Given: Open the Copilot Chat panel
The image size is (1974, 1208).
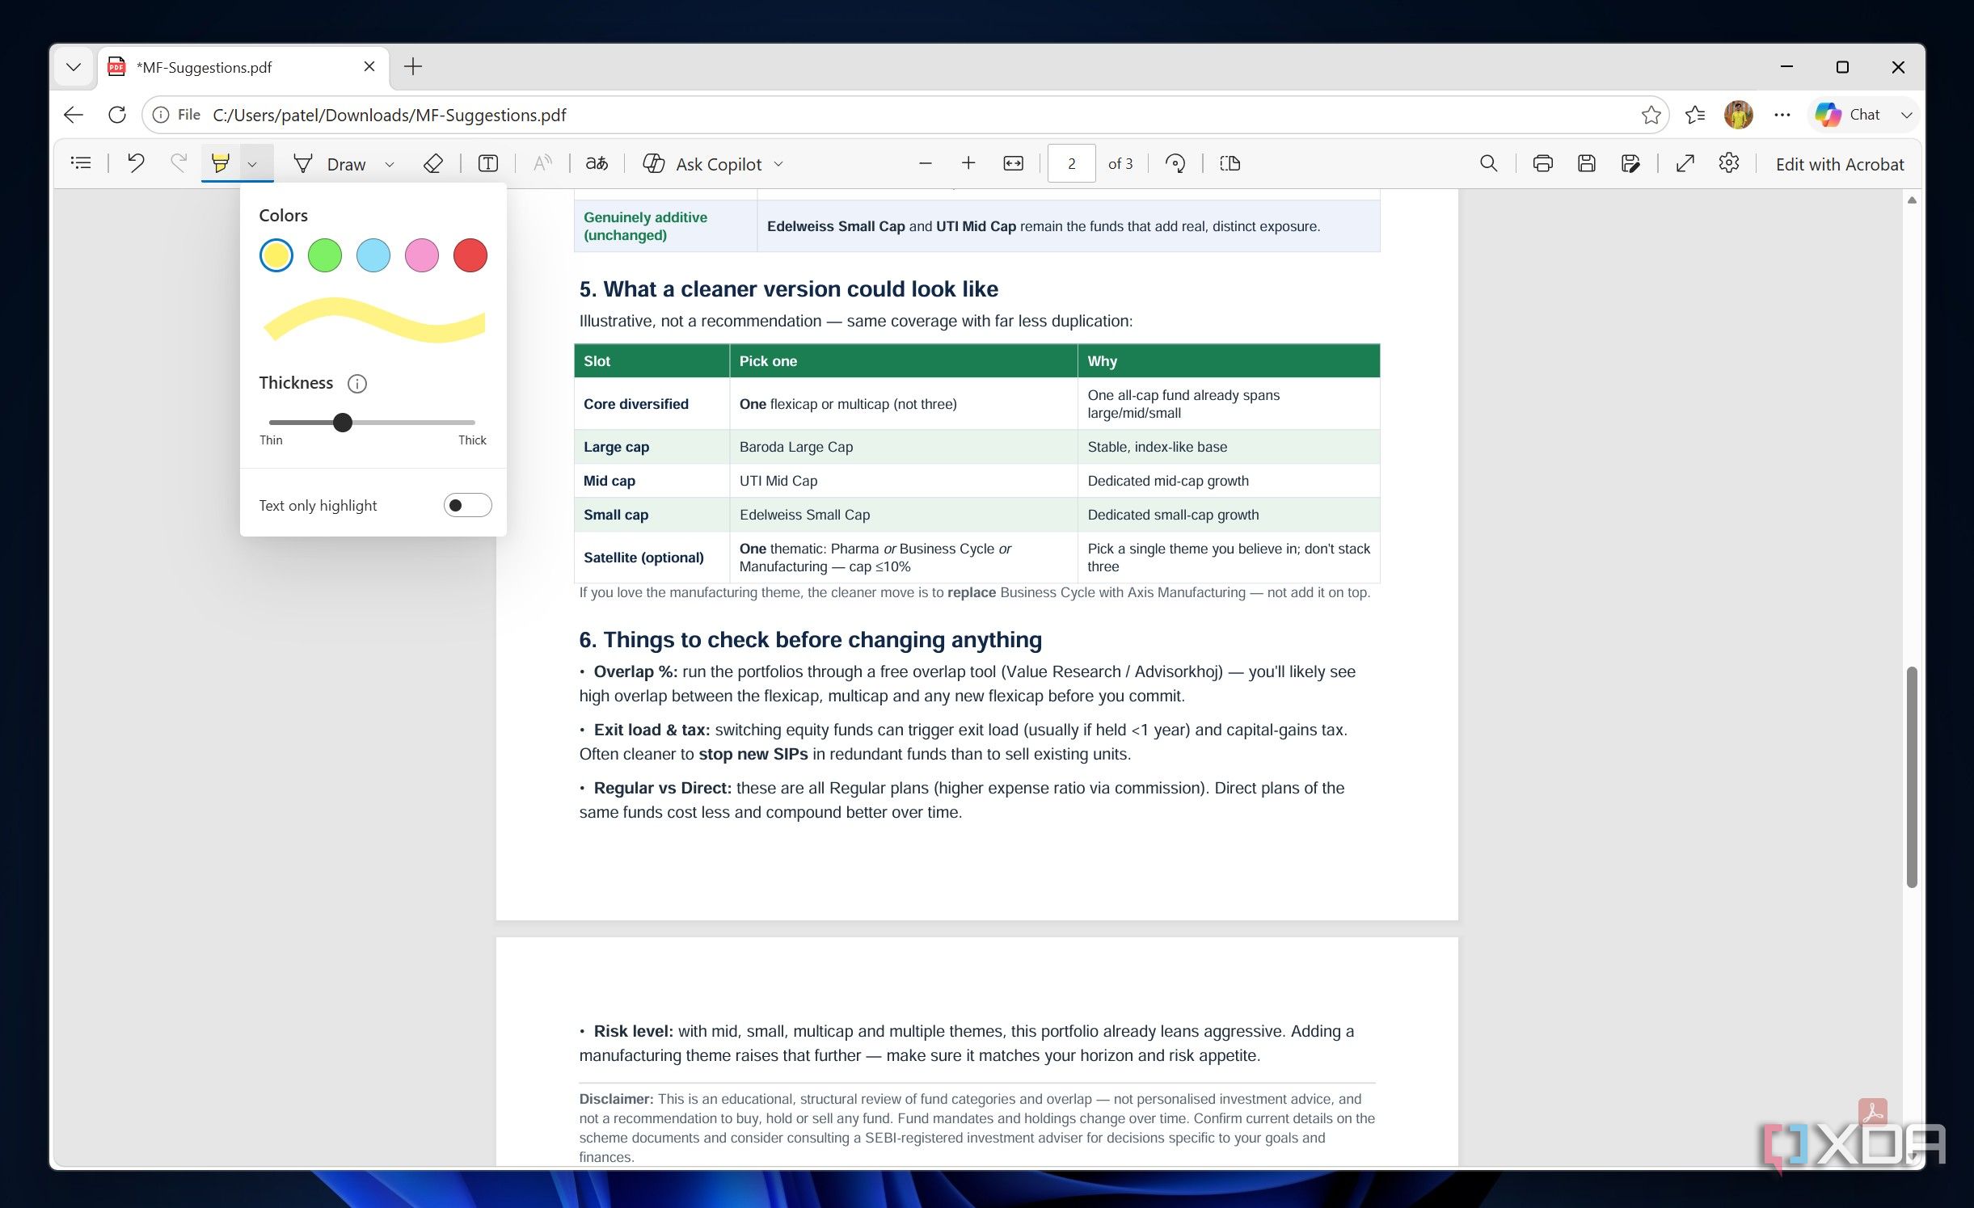Looking at the screenshot, I should tap(1850, 115).
